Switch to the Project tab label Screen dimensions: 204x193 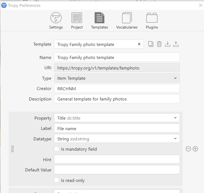[77, 27]
